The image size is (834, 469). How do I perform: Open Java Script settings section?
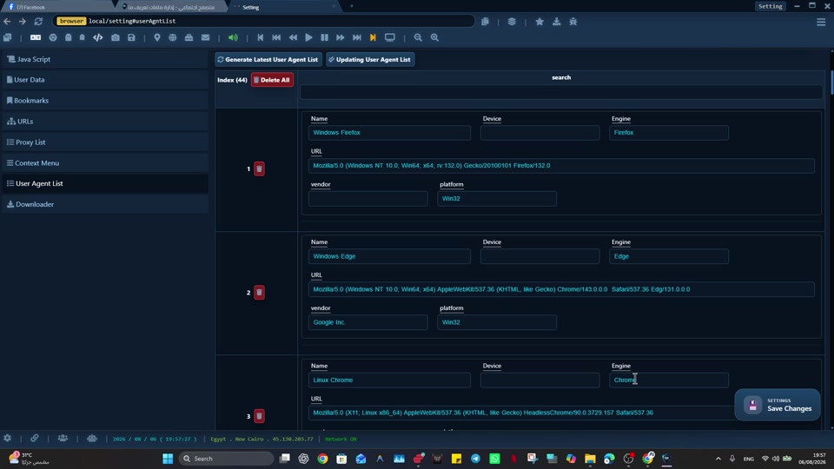coord(105,59)
